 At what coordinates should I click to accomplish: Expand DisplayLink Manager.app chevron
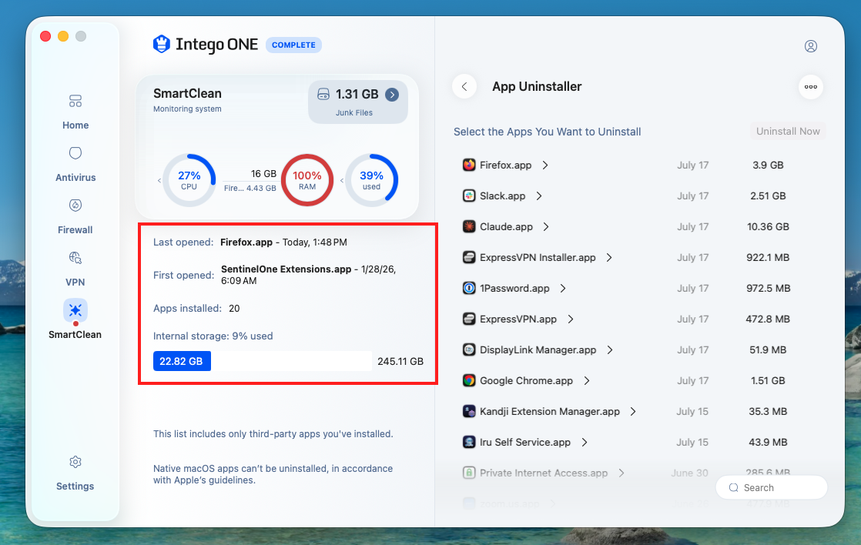point(609,349)
